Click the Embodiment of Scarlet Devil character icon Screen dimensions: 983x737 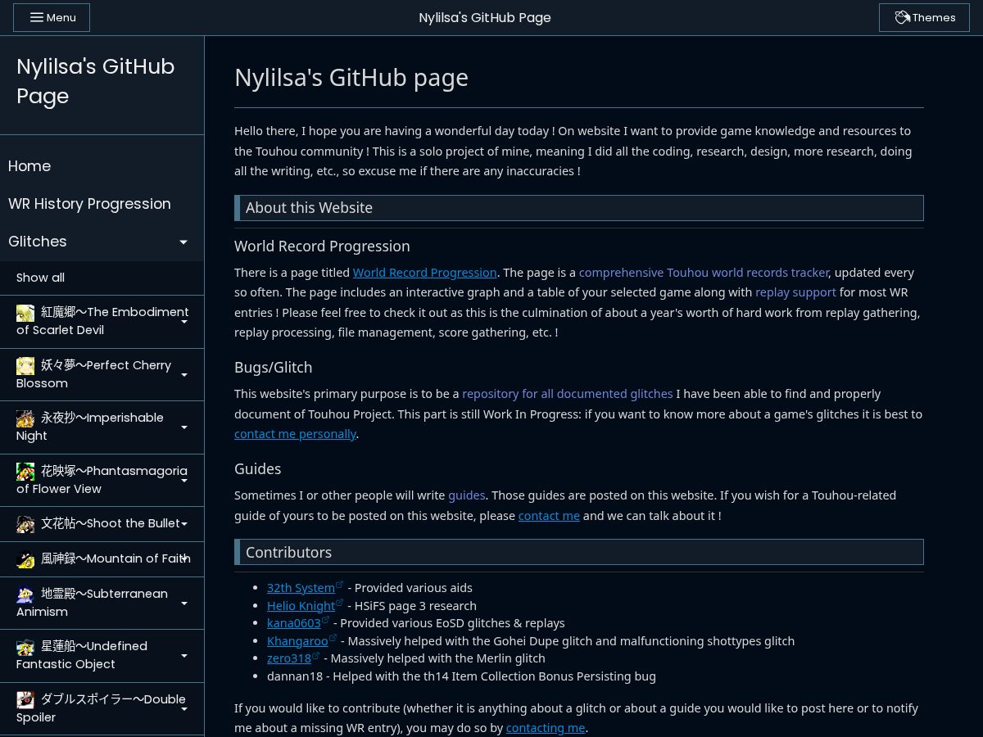pos(25,313)
